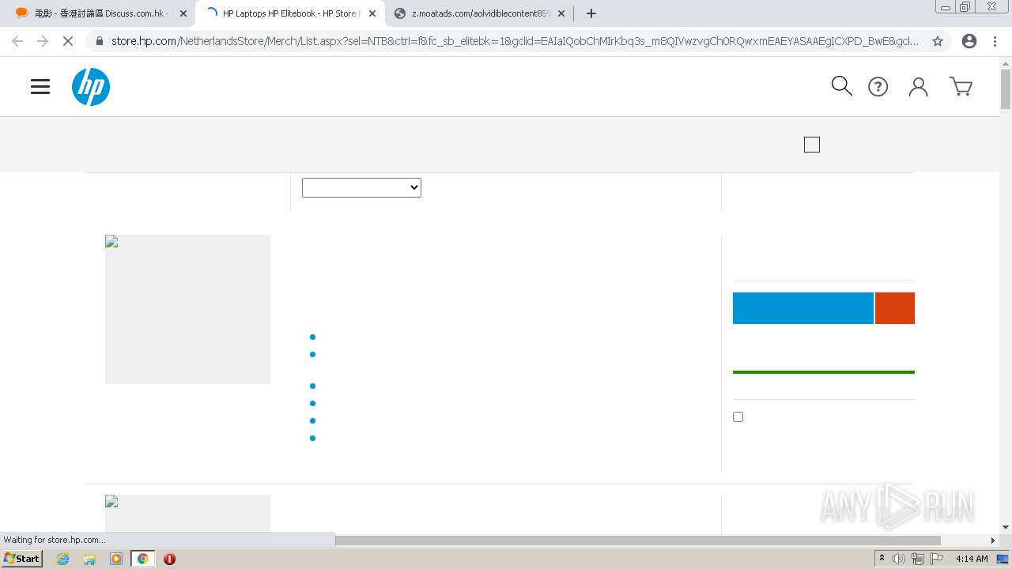Select Chrome in the taskbar
The image size is (1012, 569).
coord(143,559)
